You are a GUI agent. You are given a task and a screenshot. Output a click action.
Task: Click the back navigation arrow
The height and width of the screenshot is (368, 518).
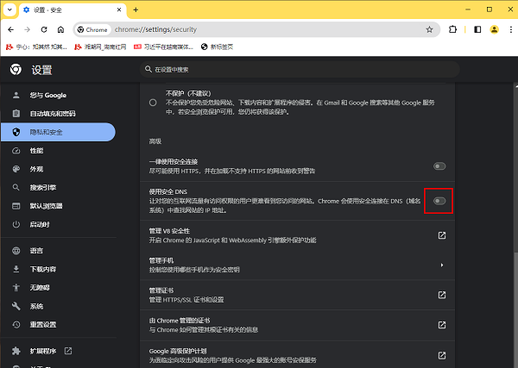(11, 29)
